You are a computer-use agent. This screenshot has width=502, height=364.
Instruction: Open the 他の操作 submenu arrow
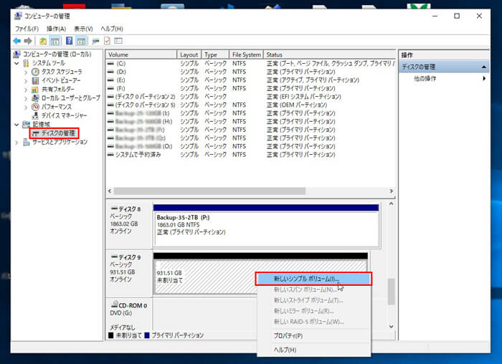point(484,78)
